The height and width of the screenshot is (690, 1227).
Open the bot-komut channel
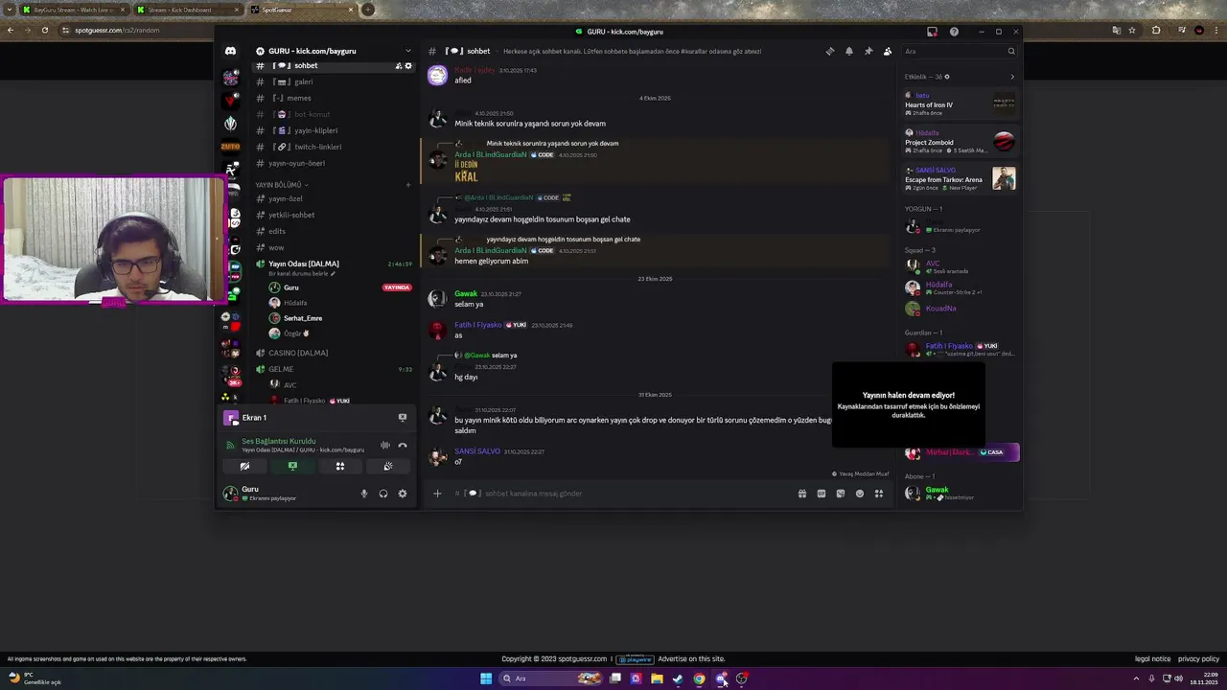333,114
